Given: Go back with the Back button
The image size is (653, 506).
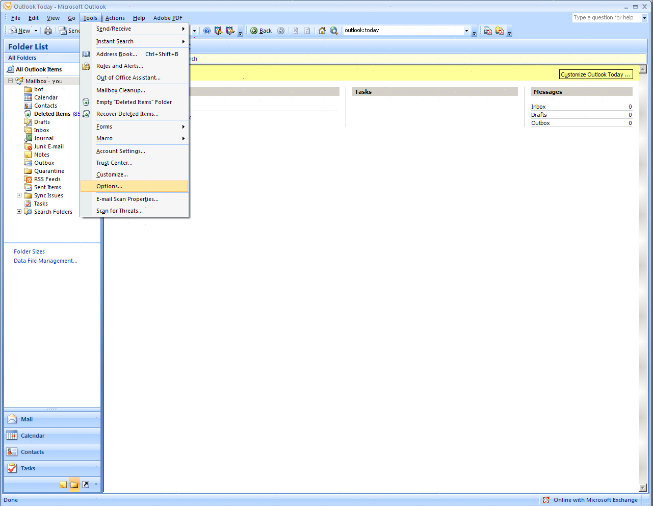Looking at the screenshot, I should pyautogui.click(x=261, y=31).
